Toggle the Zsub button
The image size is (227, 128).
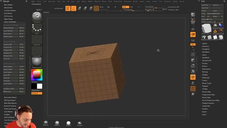(132, 7)
